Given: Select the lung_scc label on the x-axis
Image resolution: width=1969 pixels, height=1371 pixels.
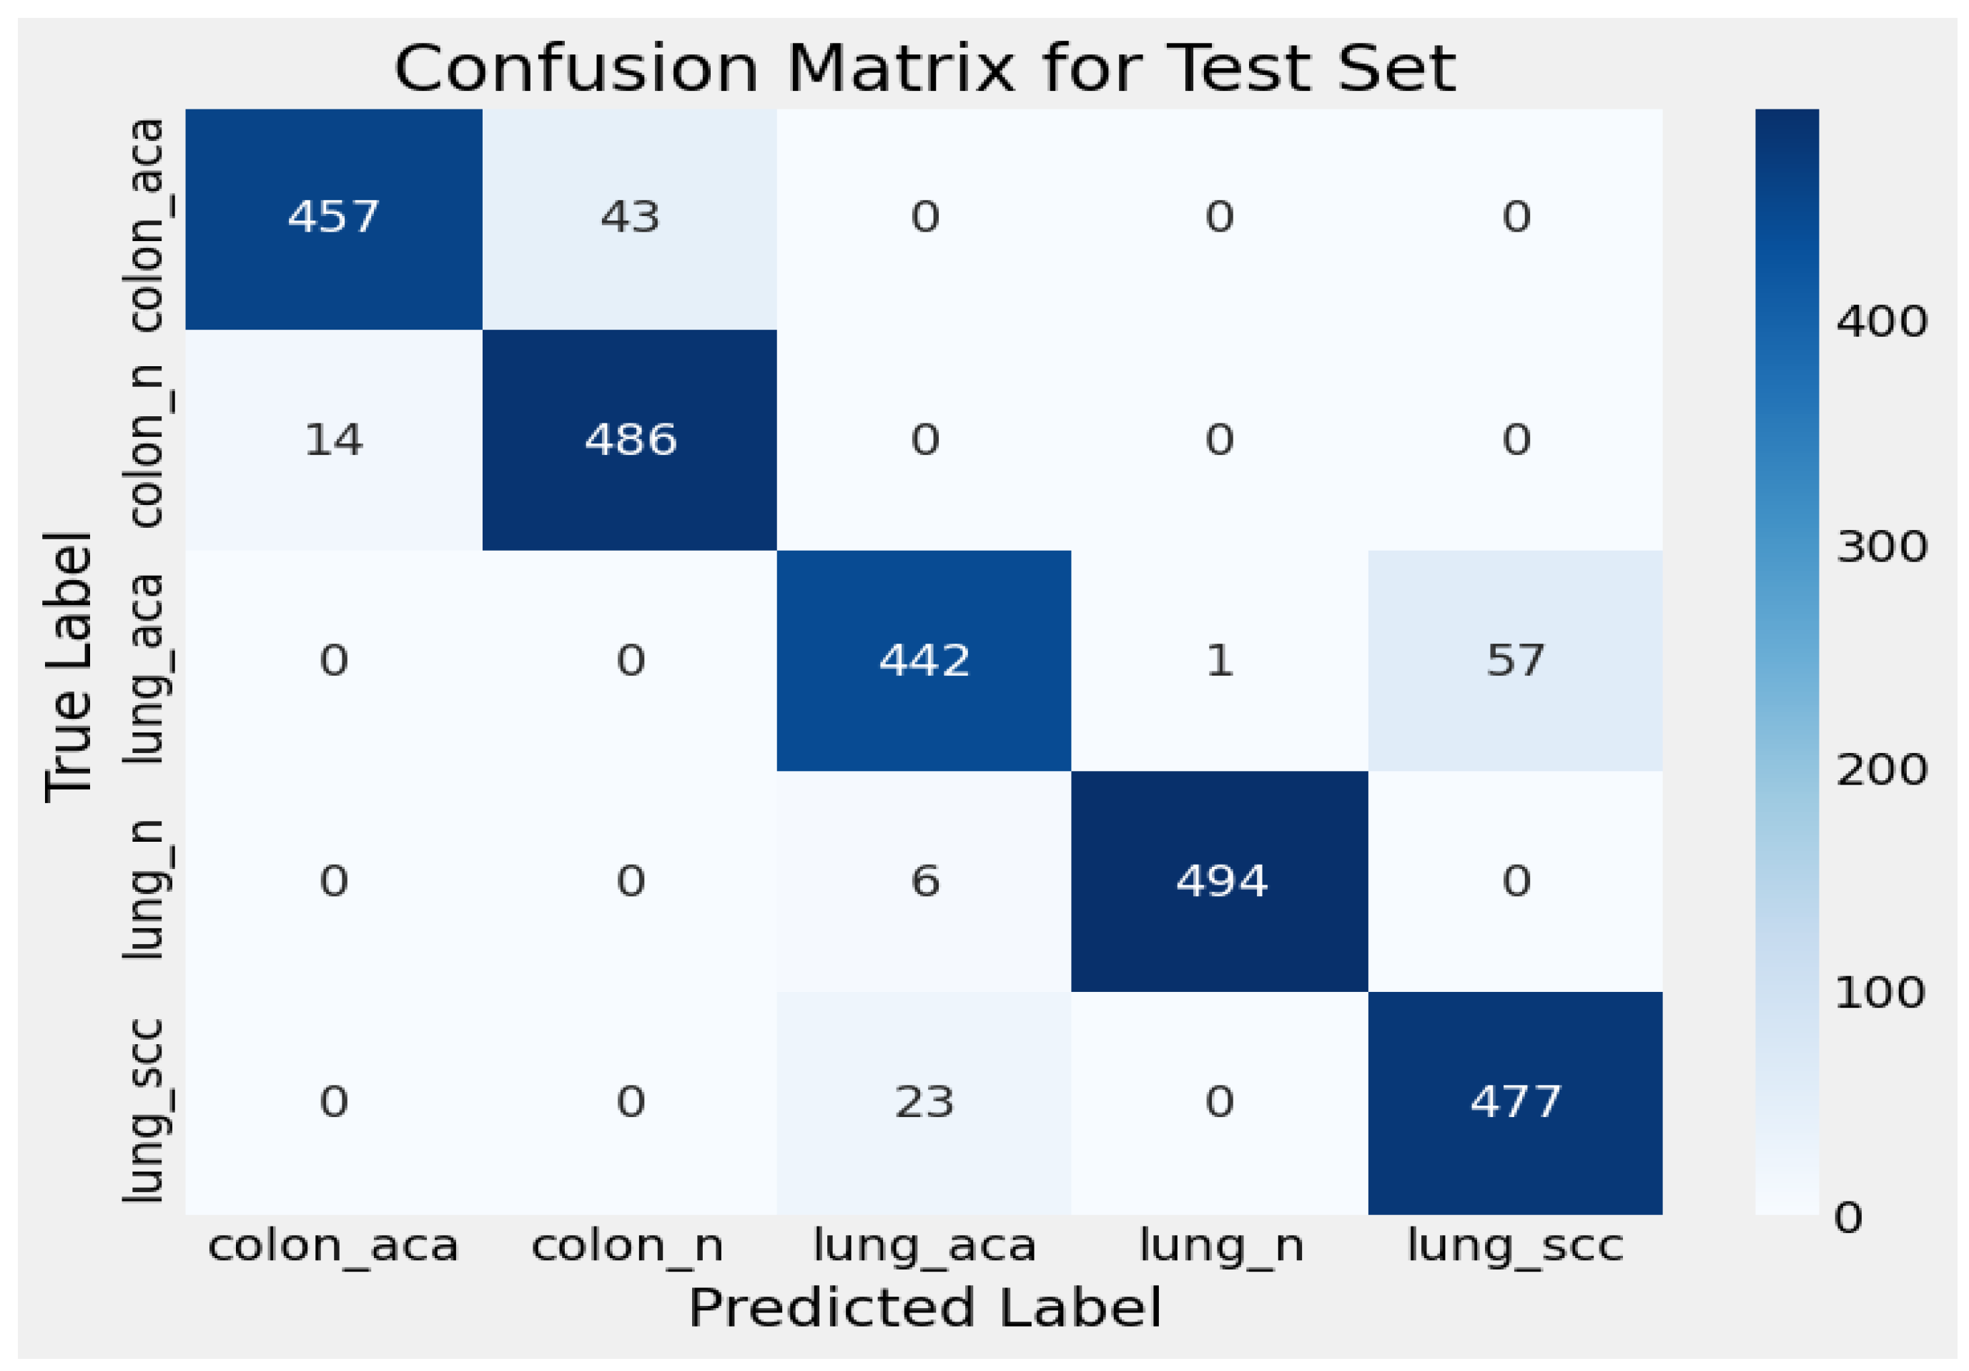Looking at the screenshot, I should tap(1515, 1247).
